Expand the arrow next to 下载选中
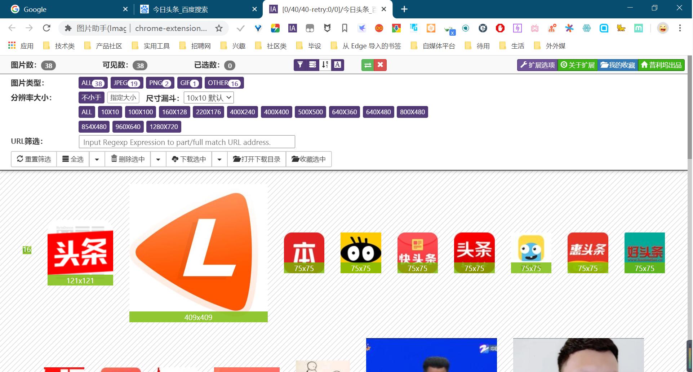Image resolution: width=693 pixels, height=372 pixels. pyautogui.click(x=219, y=159)
